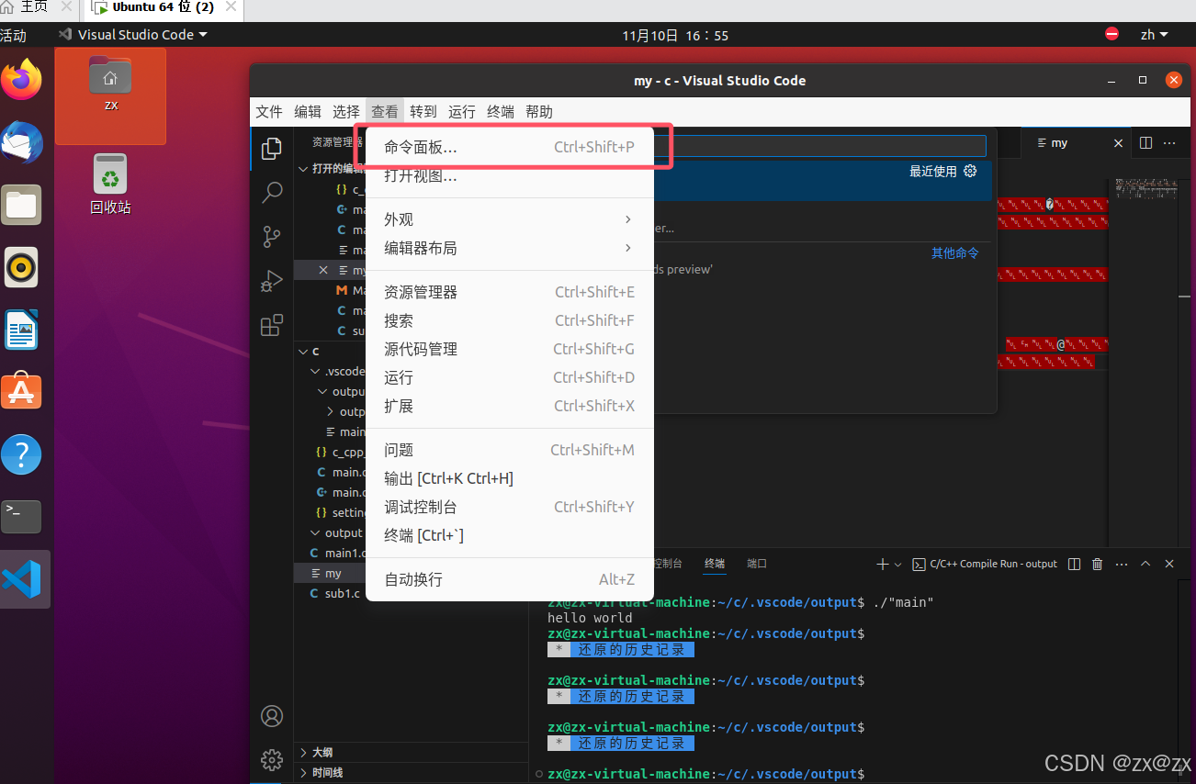
Task: Close the 'my' editor tab
Action: click(x=1118, y=143)
